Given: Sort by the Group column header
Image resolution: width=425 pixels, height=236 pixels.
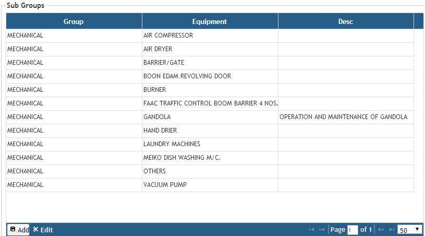Looking at the screenshot, I should (x=74, y=21).
